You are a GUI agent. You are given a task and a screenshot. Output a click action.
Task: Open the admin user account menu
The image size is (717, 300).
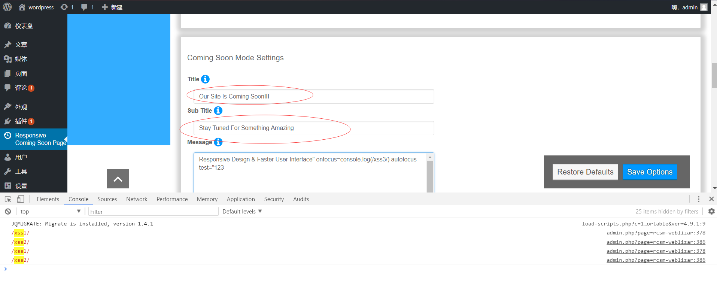[689, 7]
